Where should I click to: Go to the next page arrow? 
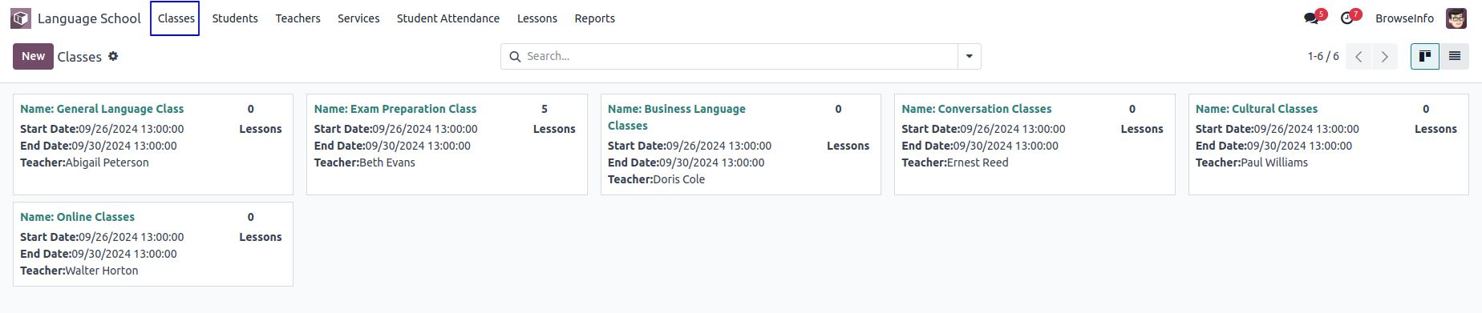pos(1385,57)
